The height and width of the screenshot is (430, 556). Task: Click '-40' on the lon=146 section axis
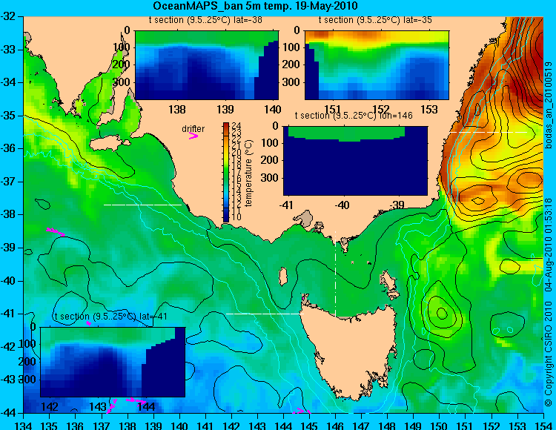point(342,205)
